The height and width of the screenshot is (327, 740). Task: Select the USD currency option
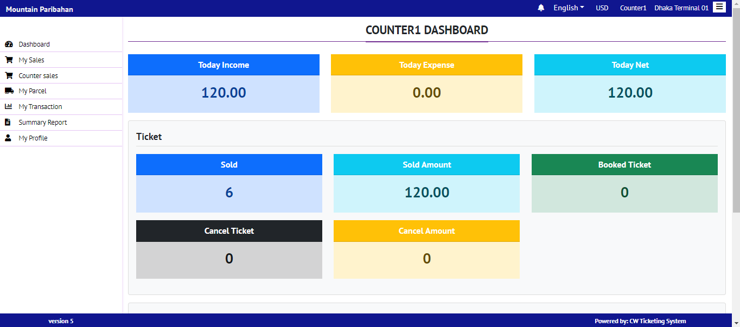pyautogui.click(x=602, y=8)
